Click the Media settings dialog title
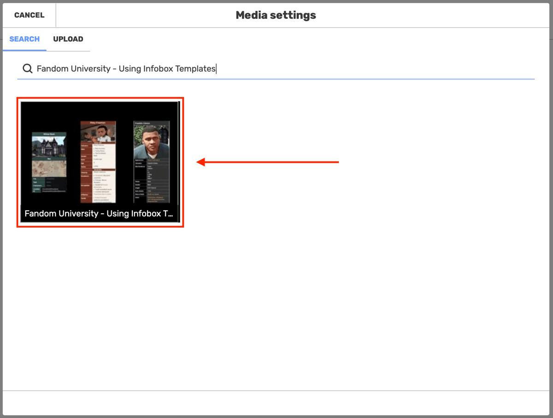 click(x=276, y=15)
